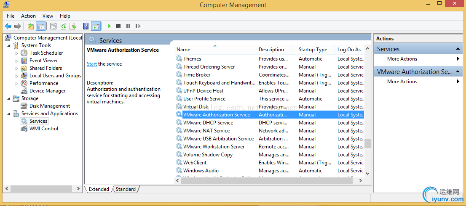Open More Actions under VMware Authorization Service
Screen dimensions: 466x206
[x=402, y=82]
